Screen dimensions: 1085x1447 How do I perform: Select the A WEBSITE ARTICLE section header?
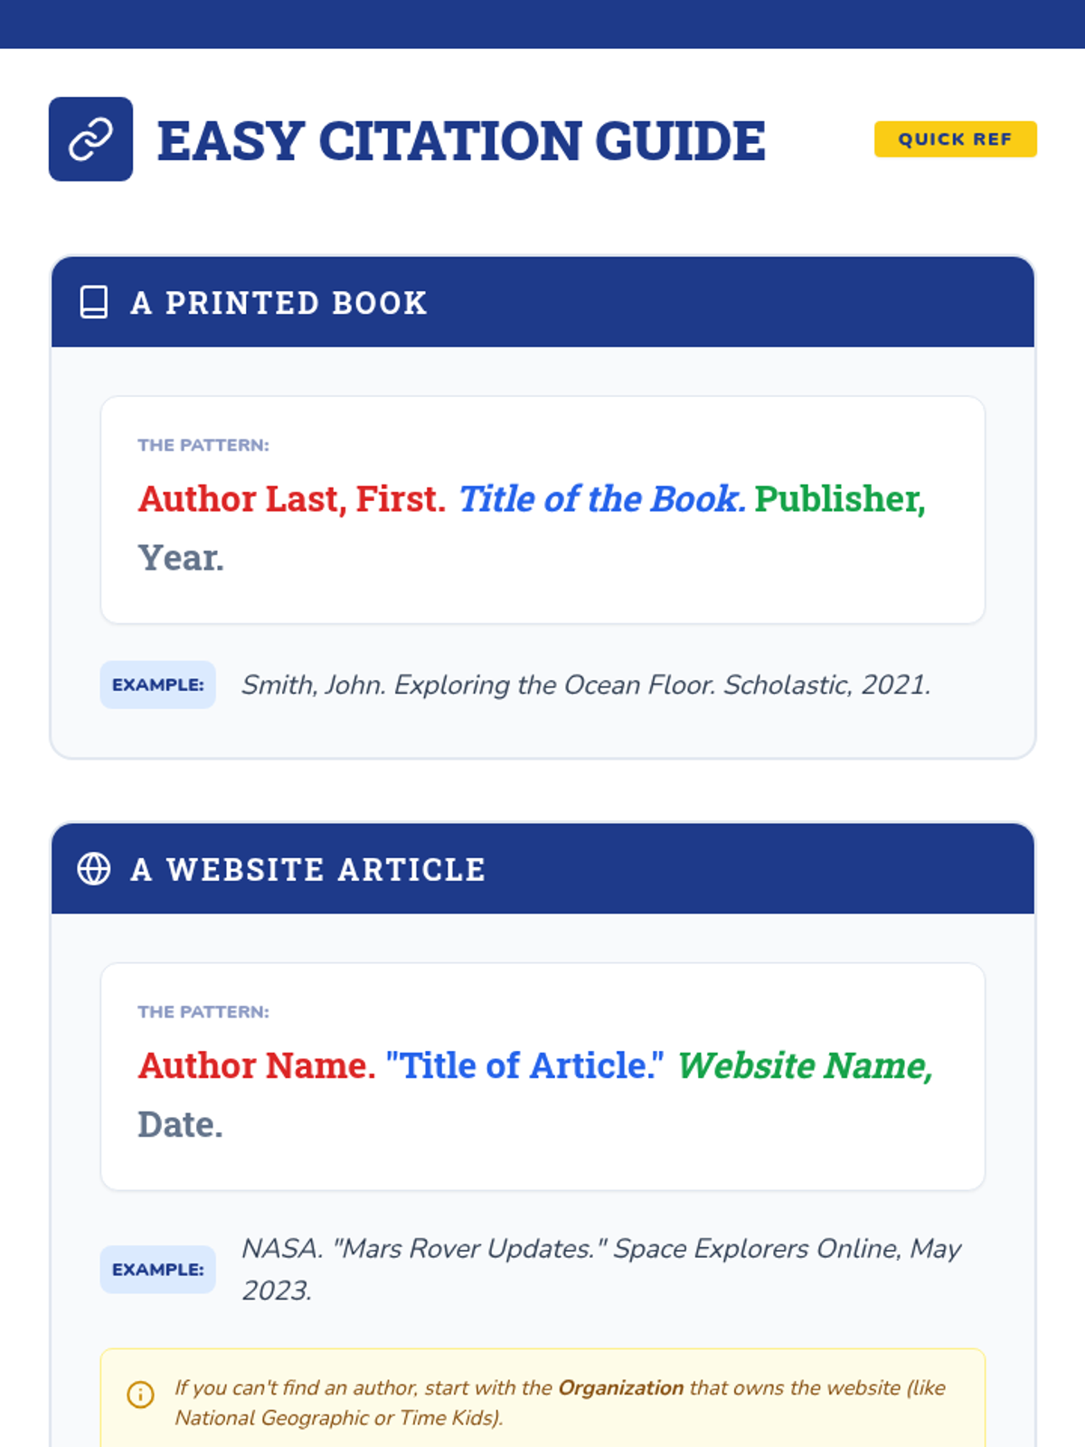pyautogui.click(x=308, y=870)
